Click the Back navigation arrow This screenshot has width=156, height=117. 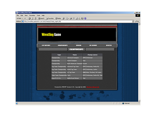coord(19,18)
